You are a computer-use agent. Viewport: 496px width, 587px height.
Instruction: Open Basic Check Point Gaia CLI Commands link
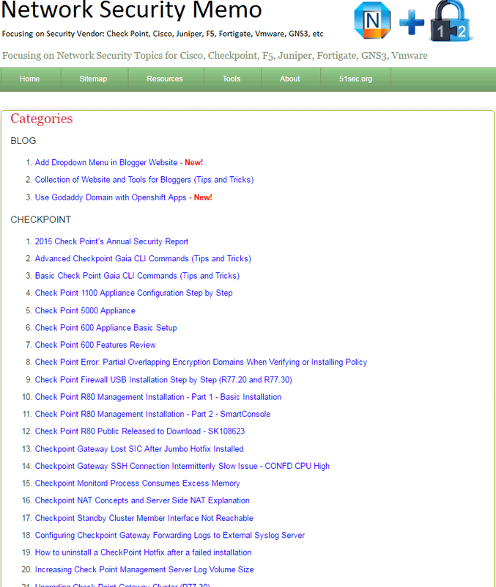(137, 276)
